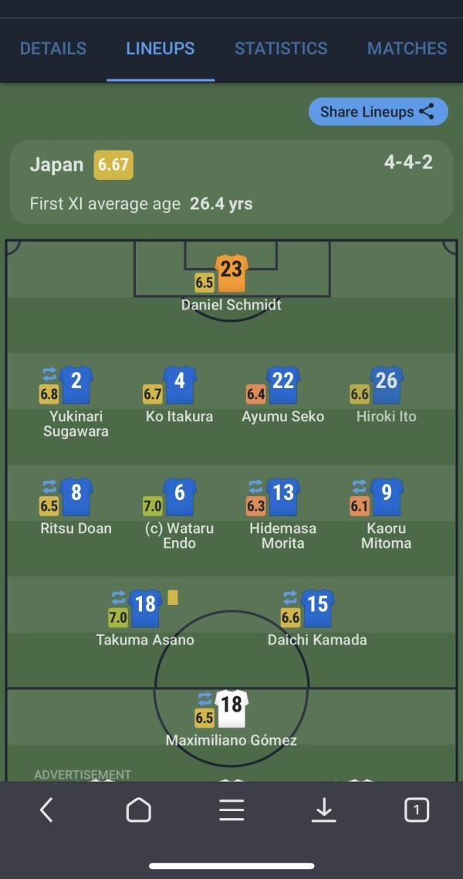463x879 pixels.
Task: Click the Share Lineups button
Action: click(x=378, y=112)
